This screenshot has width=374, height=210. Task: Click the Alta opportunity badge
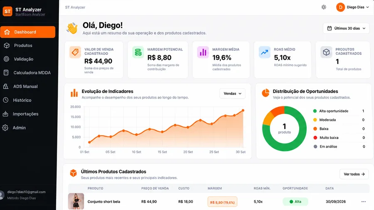click(295, 202)
